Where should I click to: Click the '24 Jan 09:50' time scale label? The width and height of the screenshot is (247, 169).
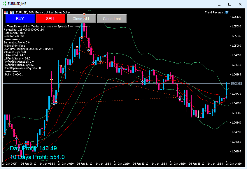(x=47, y=164)
